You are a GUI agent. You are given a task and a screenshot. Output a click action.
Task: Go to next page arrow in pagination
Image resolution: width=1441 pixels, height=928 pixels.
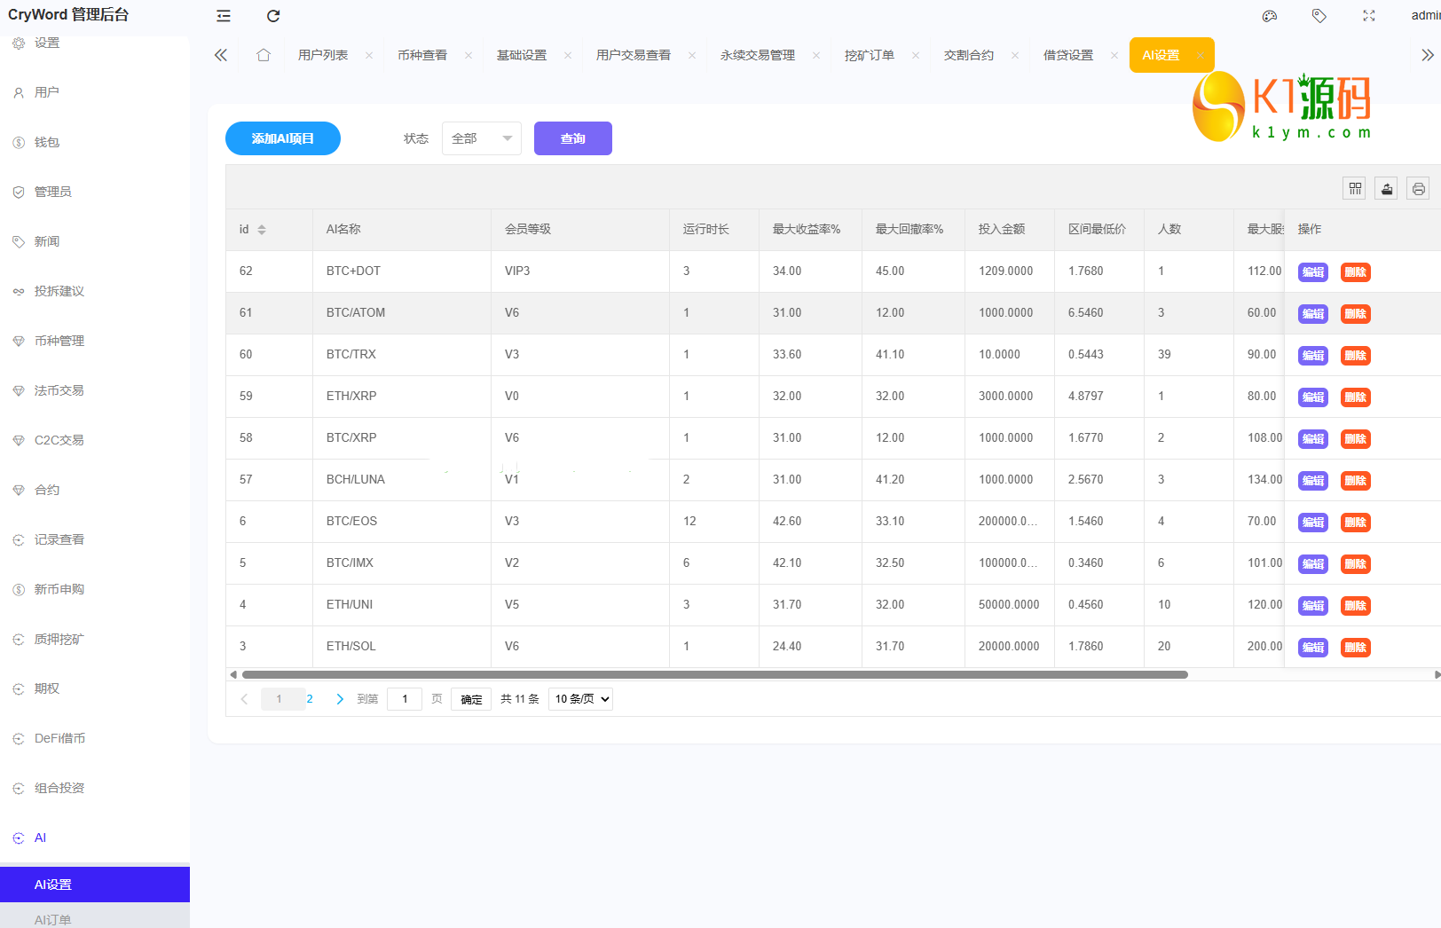point(340,699)
